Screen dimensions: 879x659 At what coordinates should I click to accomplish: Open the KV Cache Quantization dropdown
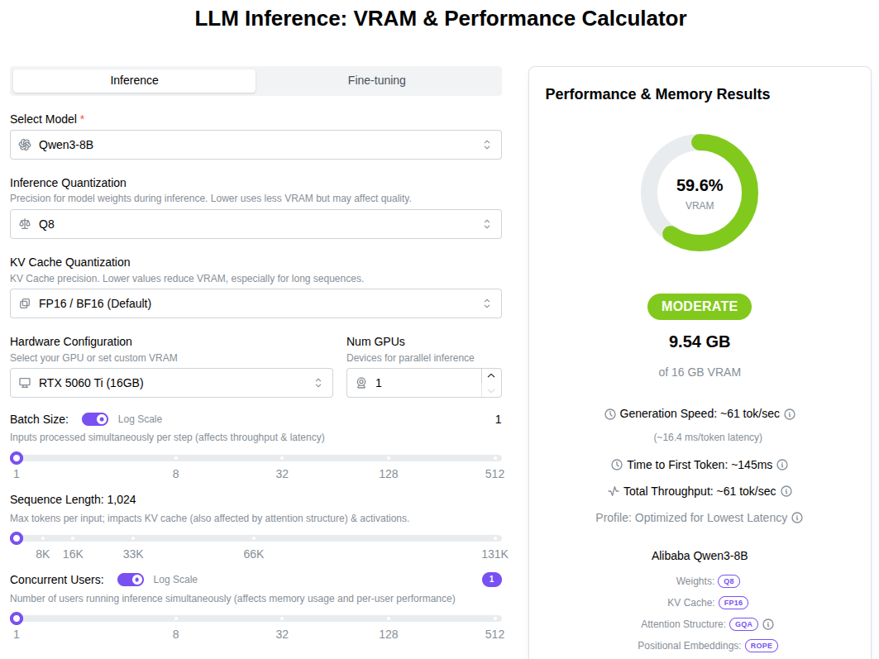256,303
